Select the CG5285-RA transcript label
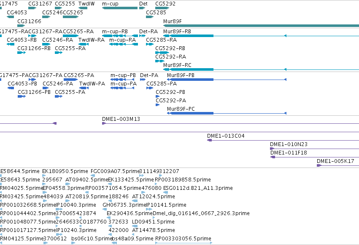Viewport: 359px width, 245px height. (x=162, y=40)
